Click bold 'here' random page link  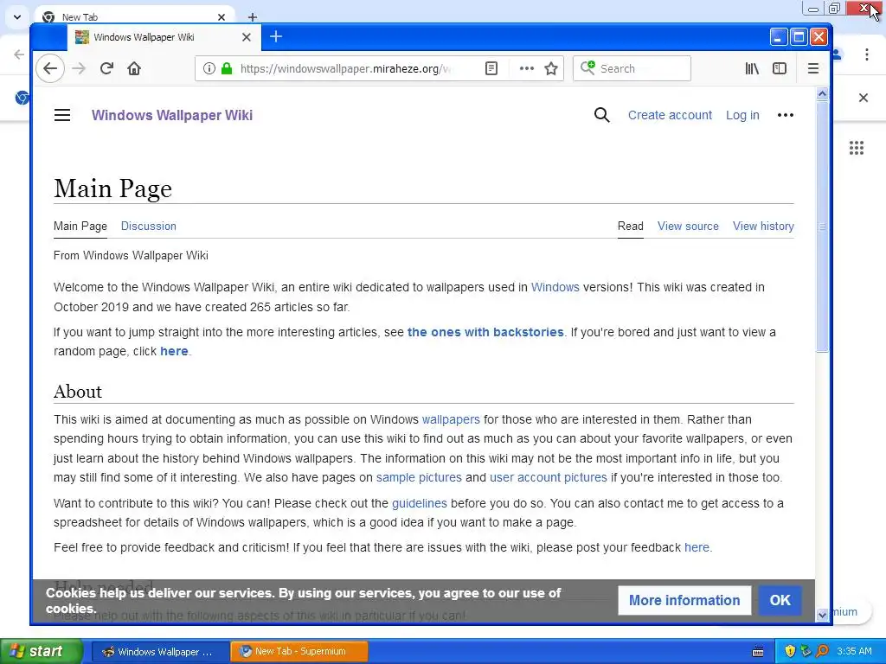click(174, 351)
